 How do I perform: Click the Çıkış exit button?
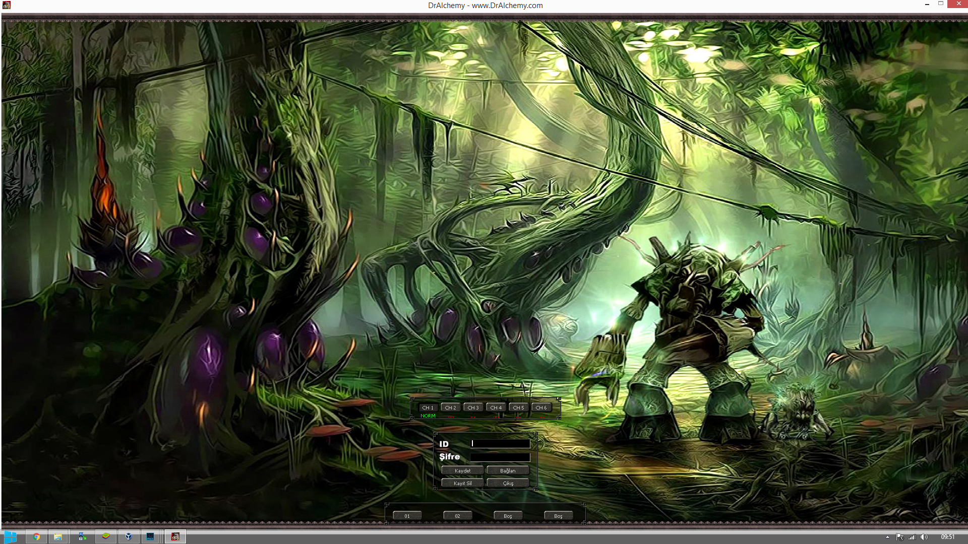(x=508, y=483)
